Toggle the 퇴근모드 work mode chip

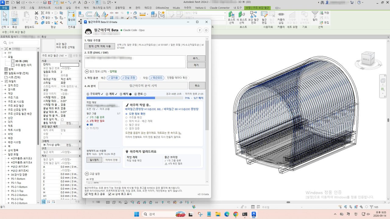[157, 78]
